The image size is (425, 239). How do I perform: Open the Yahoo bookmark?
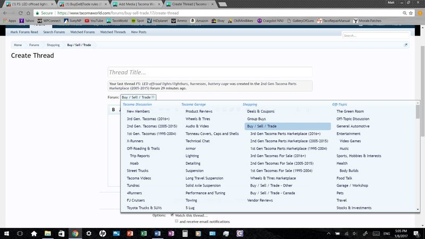click(27, 21)
